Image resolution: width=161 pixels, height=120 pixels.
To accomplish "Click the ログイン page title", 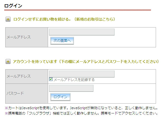I will click(x=13, y=6).
